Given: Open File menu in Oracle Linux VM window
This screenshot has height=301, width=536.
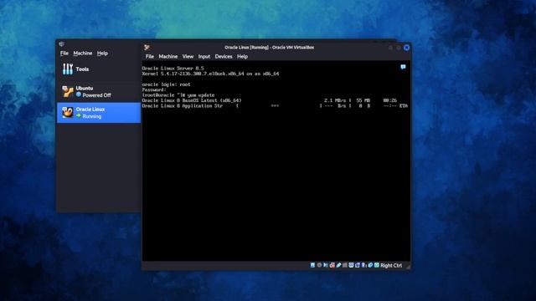Looking at the screenshot, I should click(x=150, y=57).
